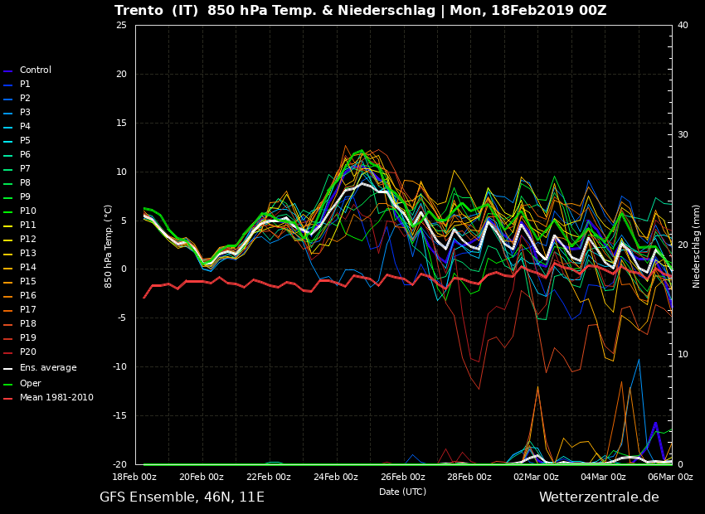Click the 18Feb 00z date tick label
This screenshot has width=705, height=514.
(x=134, y=477)
